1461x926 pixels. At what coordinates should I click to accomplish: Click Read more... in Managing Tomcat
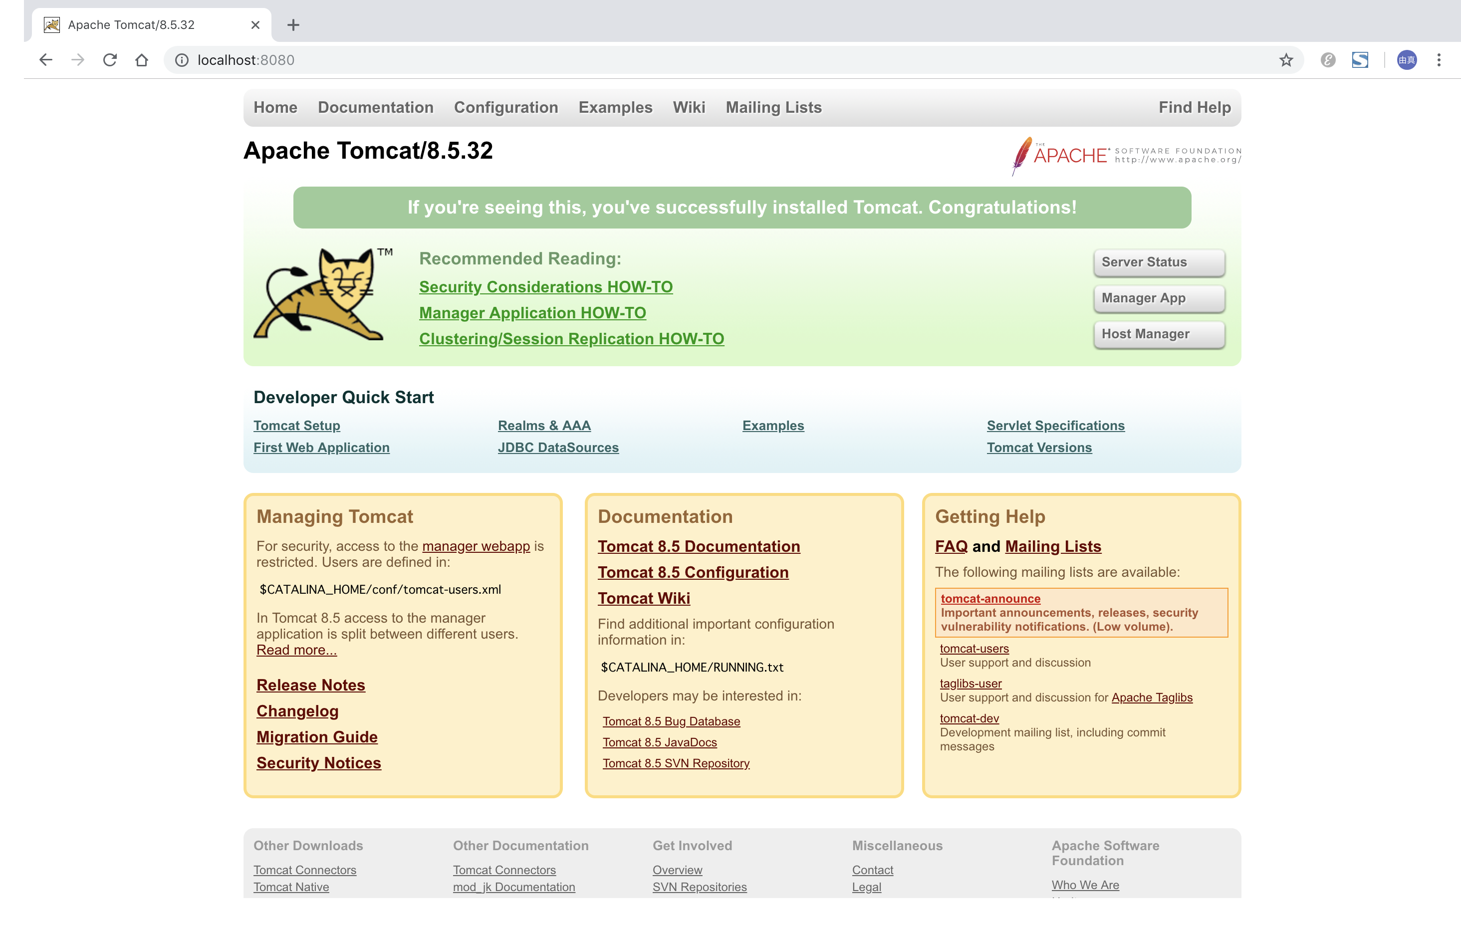[x=297, y=650]
